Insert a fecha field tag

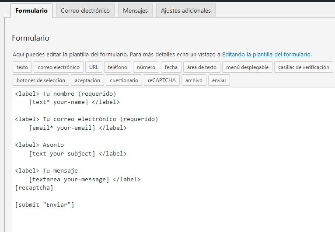[x=171, y=67]
